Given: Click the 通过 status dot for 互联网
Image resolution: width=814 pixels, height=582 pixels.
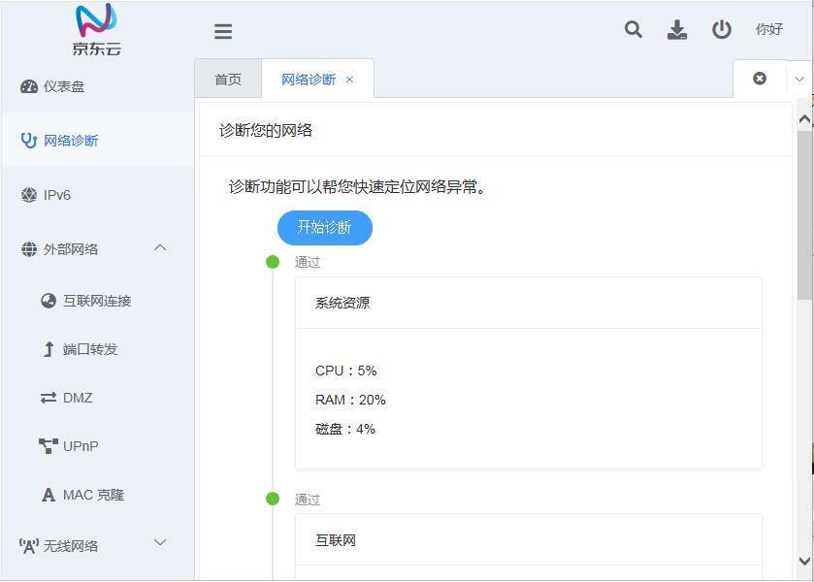Looking at the screenshot, I should [x=273, y=500].
